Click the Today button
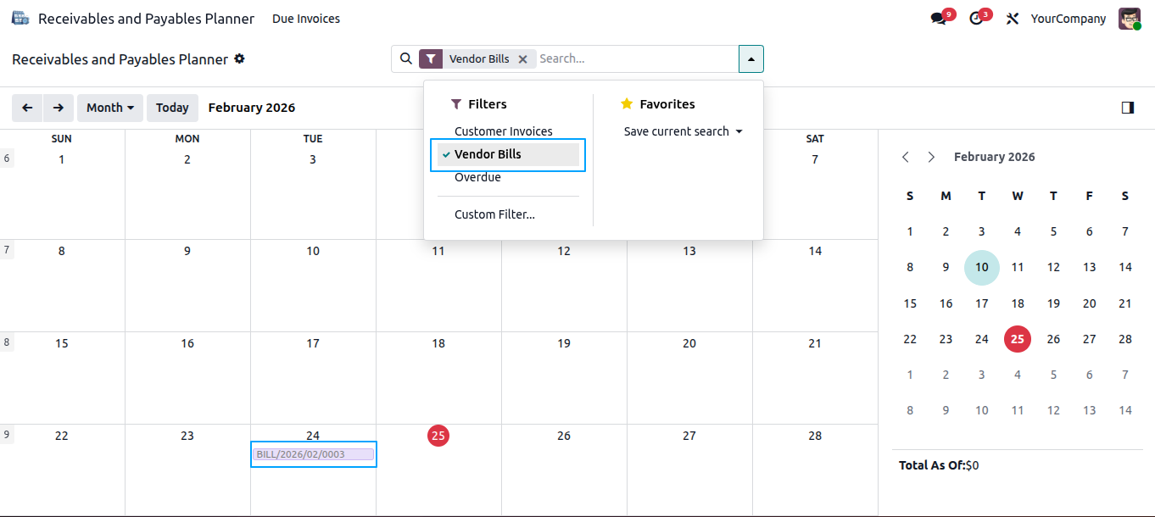 click(x=172, y=108)
